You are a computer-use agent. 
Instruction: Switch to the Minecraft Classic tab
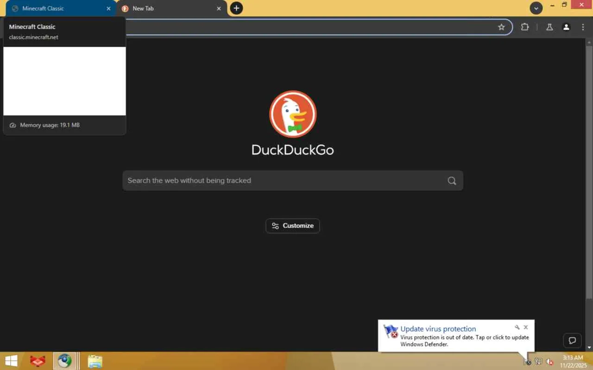pos(60,8)
